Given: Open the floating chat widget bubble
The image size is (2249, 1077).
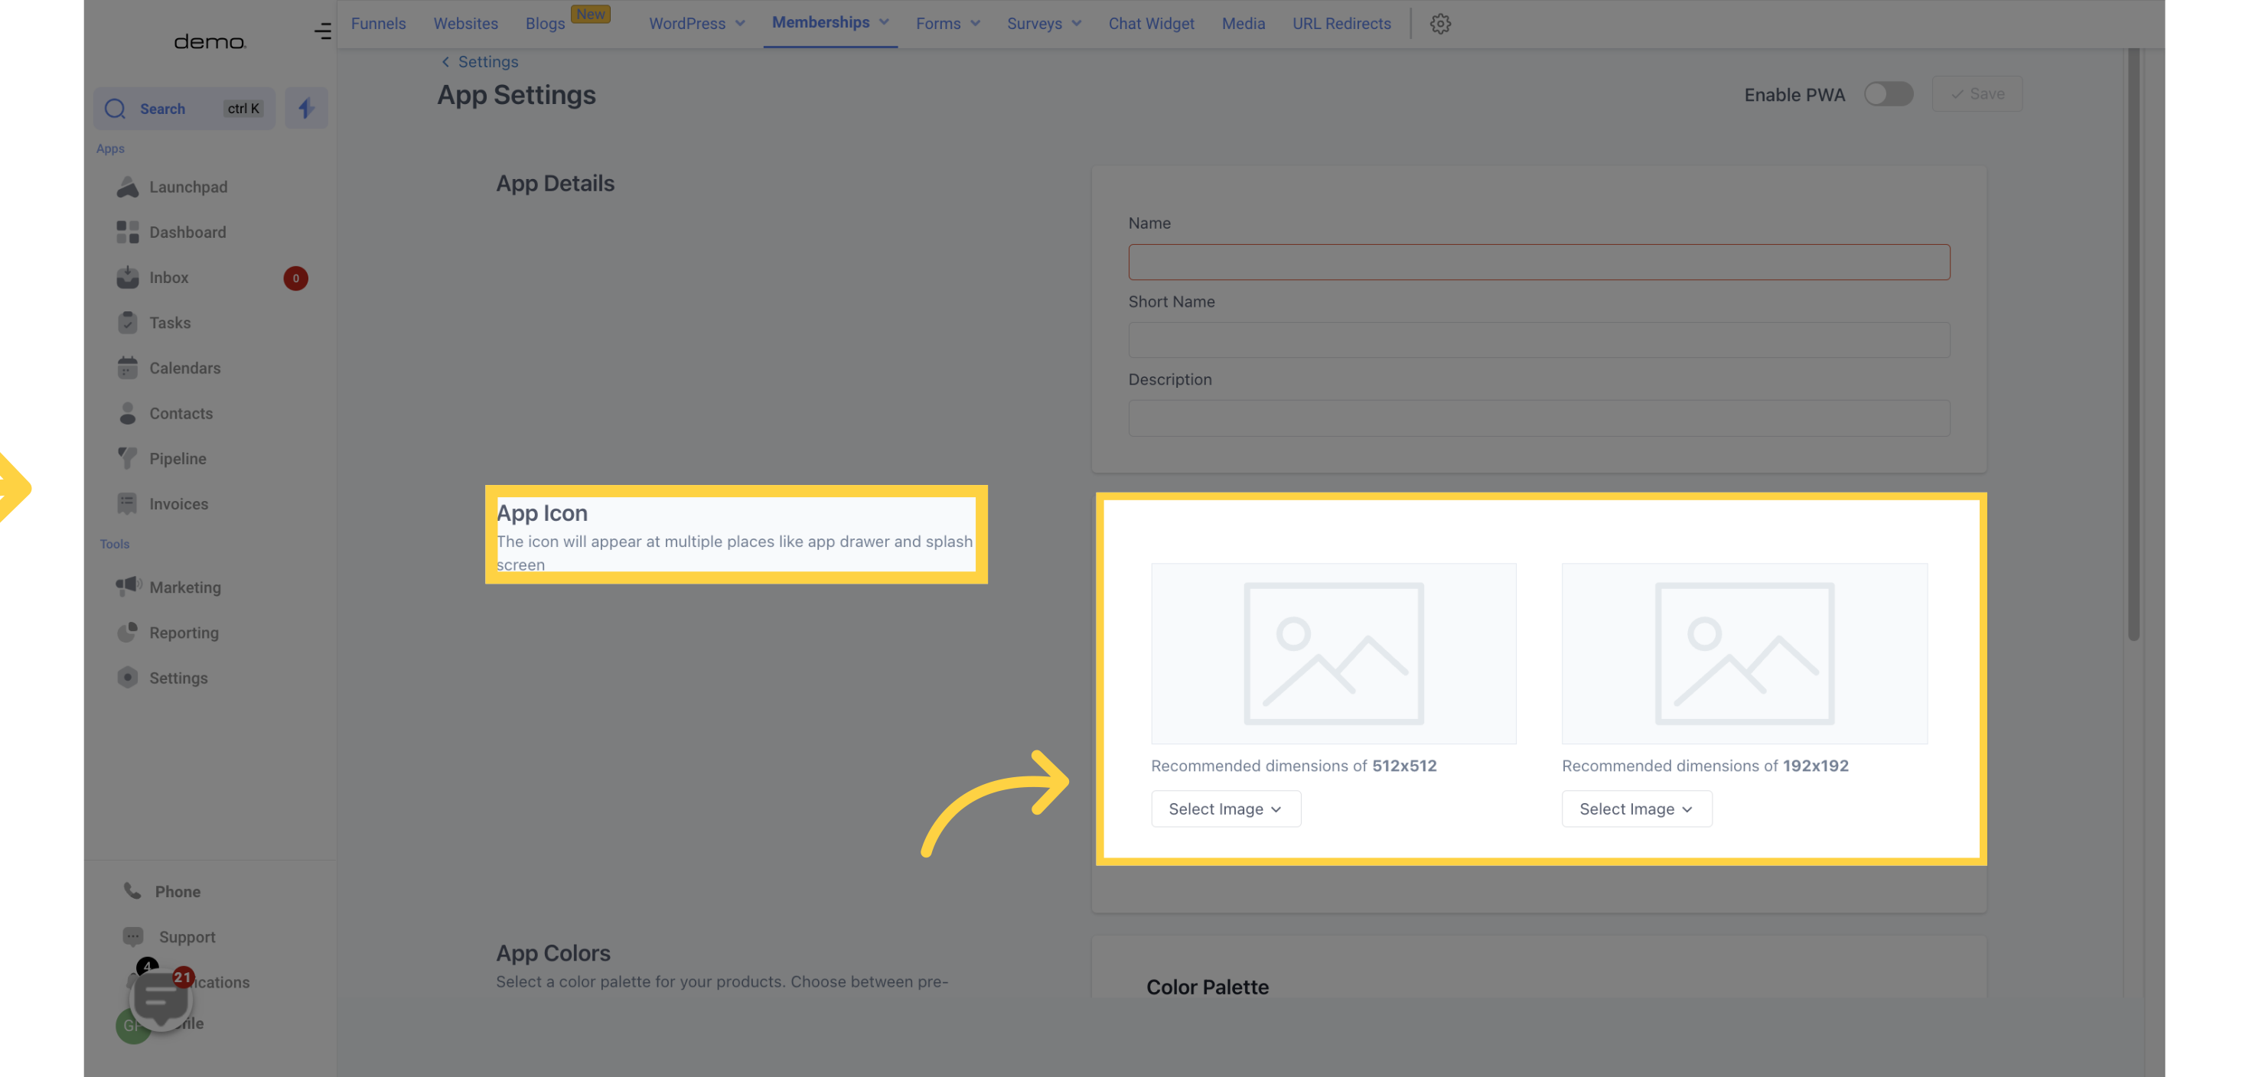Looking at the screenshot, I should (x=160, y=1001).
